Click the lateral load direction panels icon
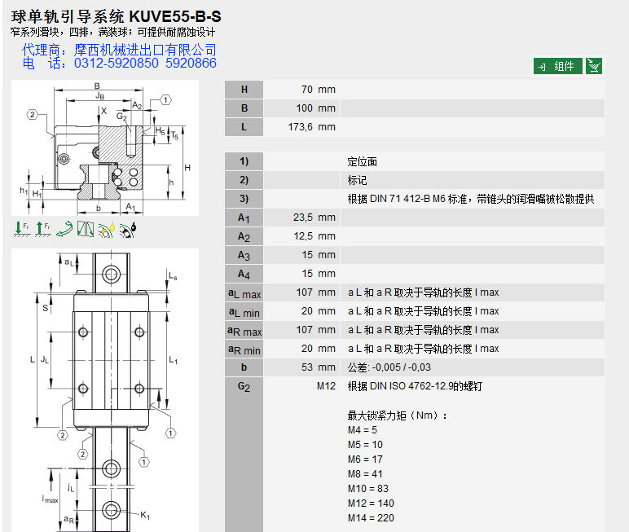The image size is (629, 532). coord(86,230)
